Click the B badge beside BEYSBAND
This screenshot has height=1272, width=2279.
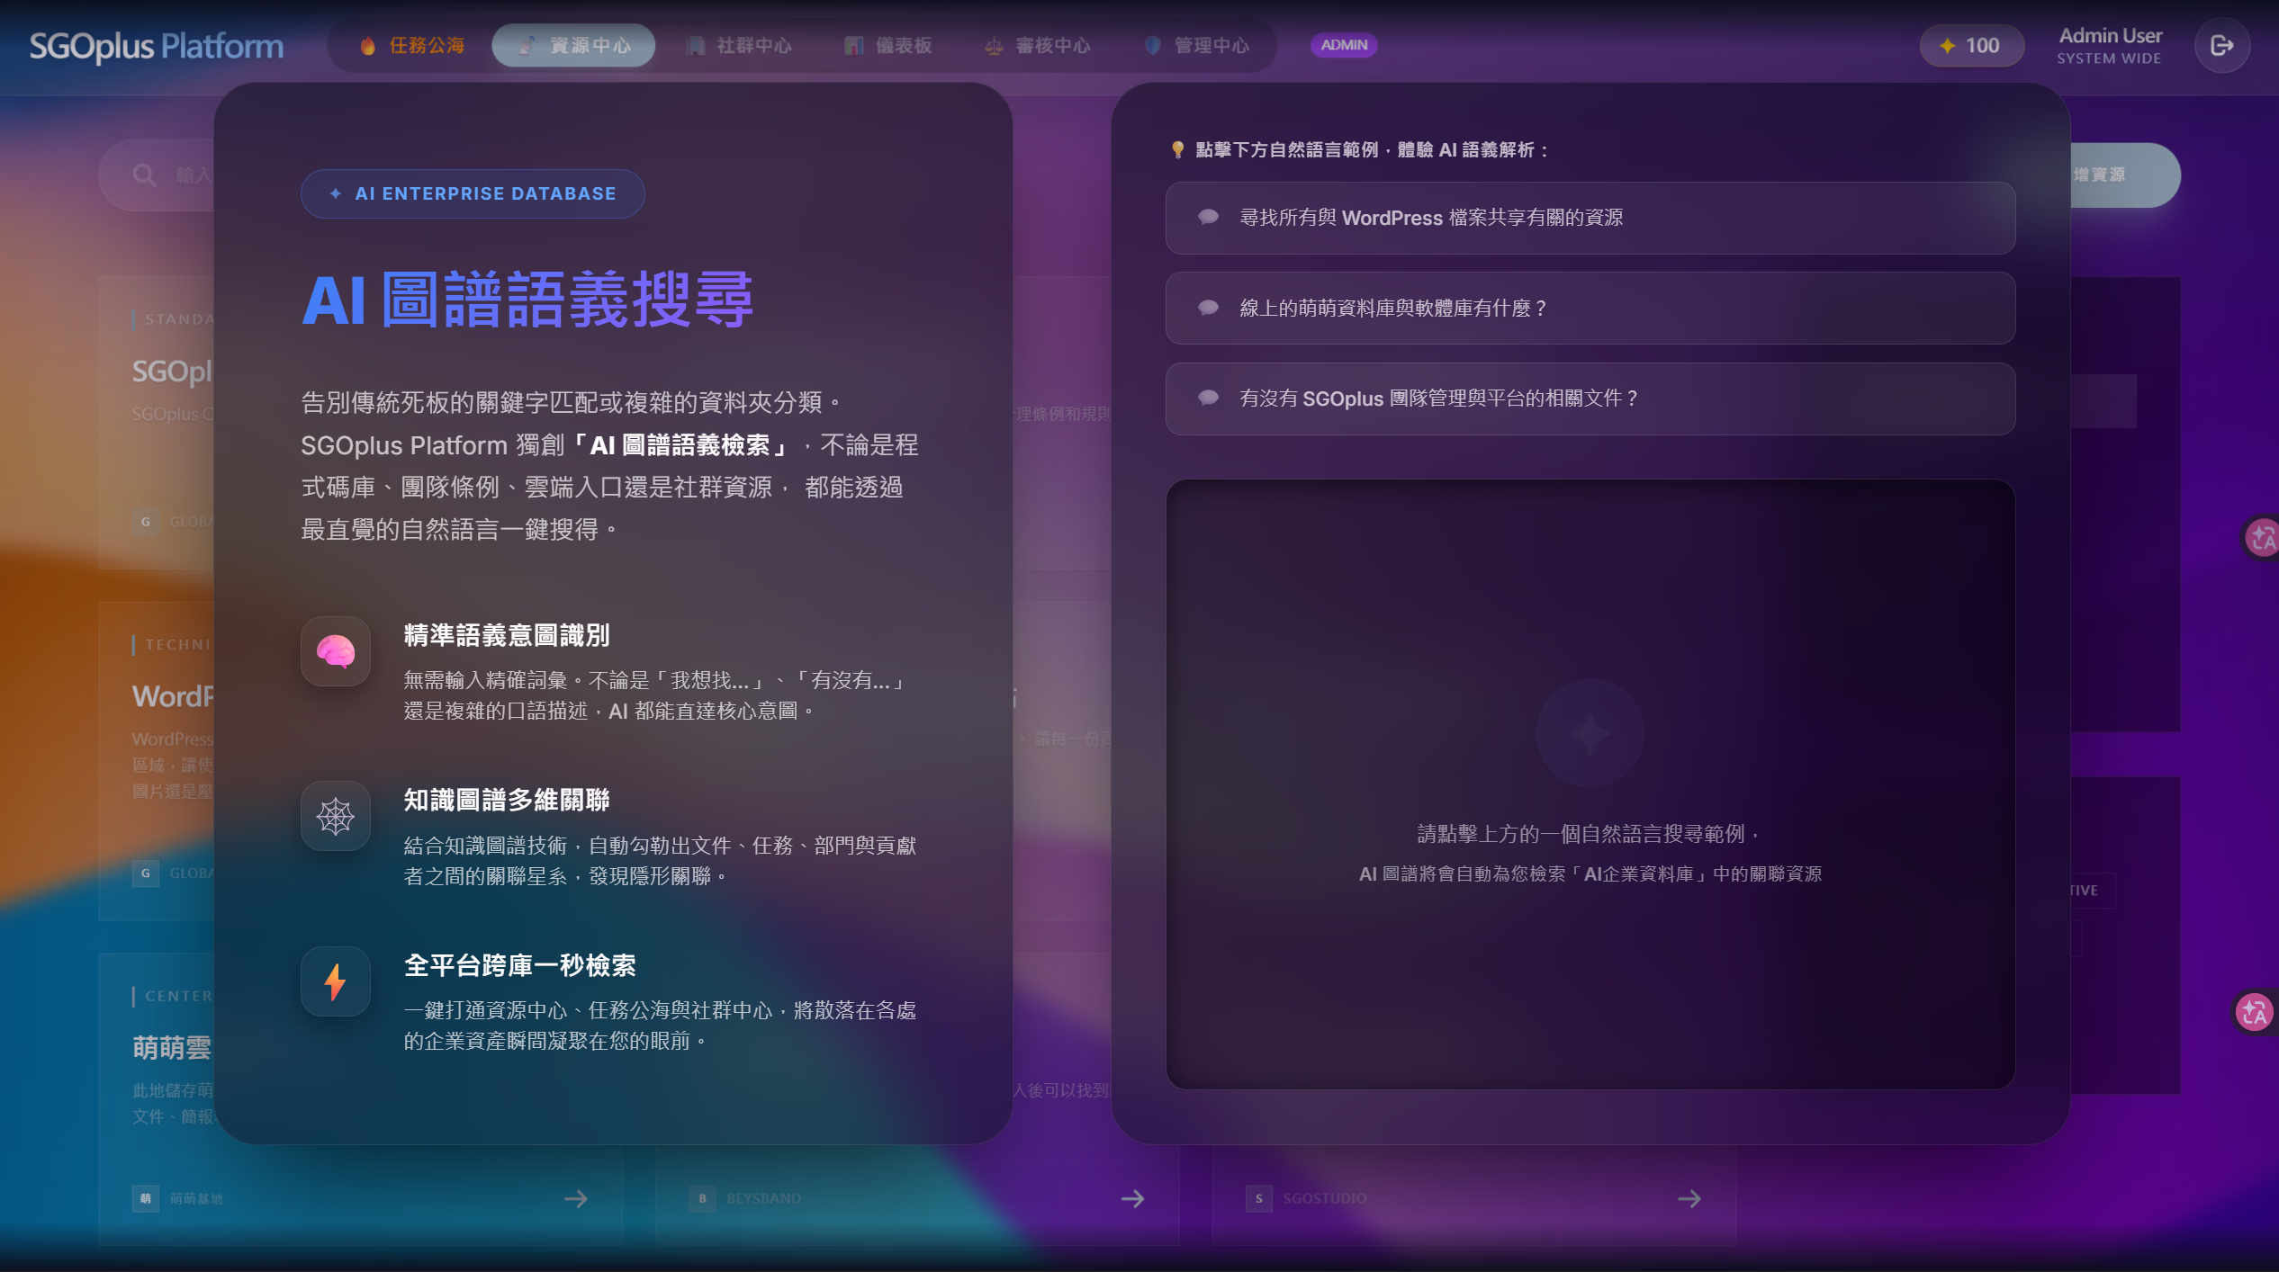[x=702, y=1198]
